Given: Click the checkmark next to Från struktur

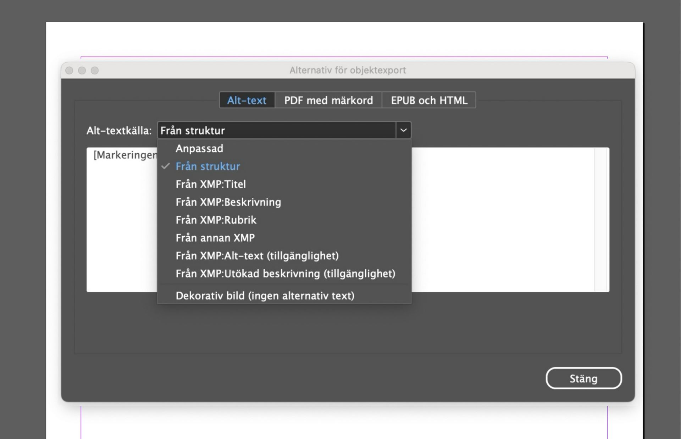Looking at the screenshot, I should (165, 166).
